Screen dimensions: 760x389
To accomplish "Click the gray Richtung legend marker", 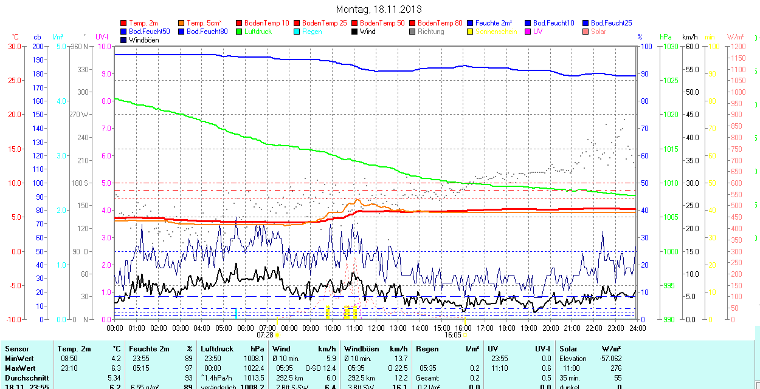I will click(413, 32).
